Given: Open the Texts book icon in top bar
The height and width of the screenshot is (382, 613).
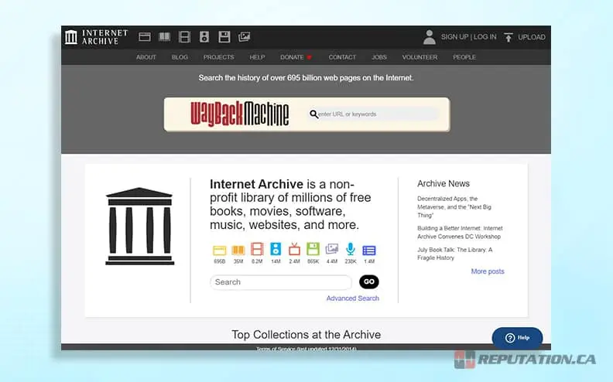Looking at the screenshot, I should pyautogui.click(x=164, y=37).
